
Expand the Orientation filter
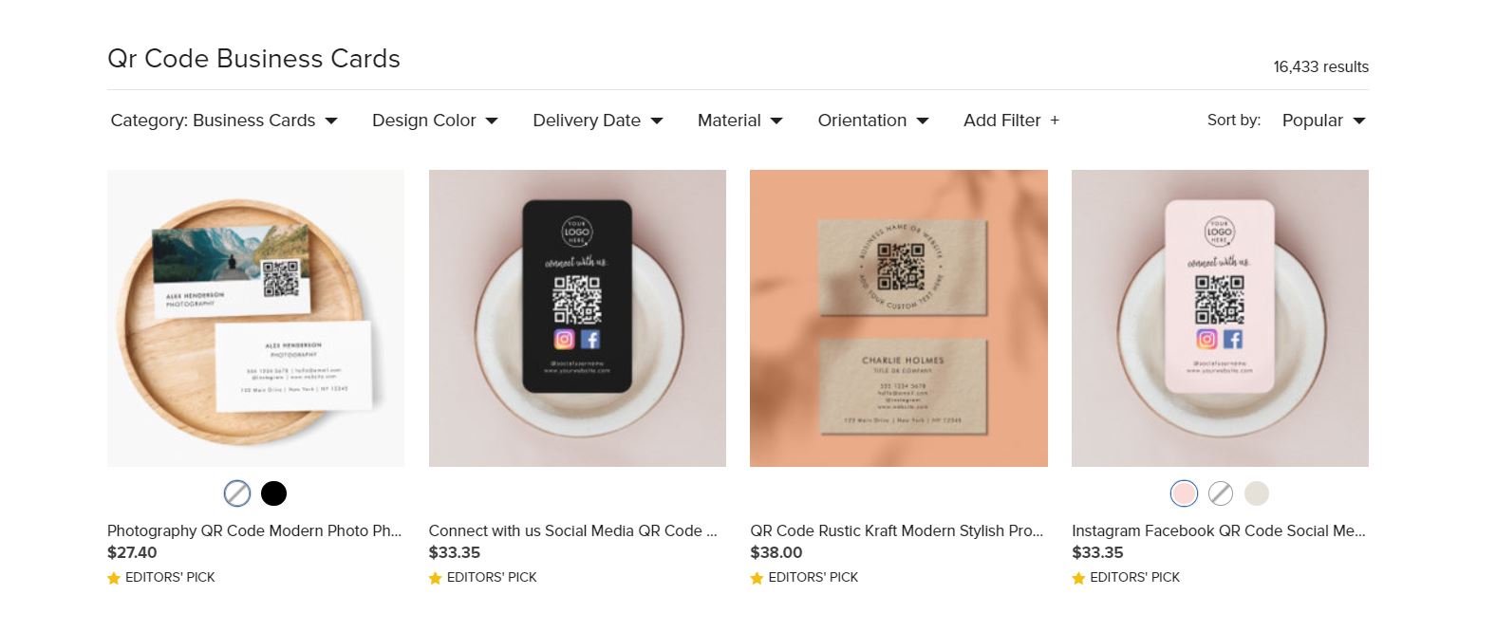click(871, 121)
